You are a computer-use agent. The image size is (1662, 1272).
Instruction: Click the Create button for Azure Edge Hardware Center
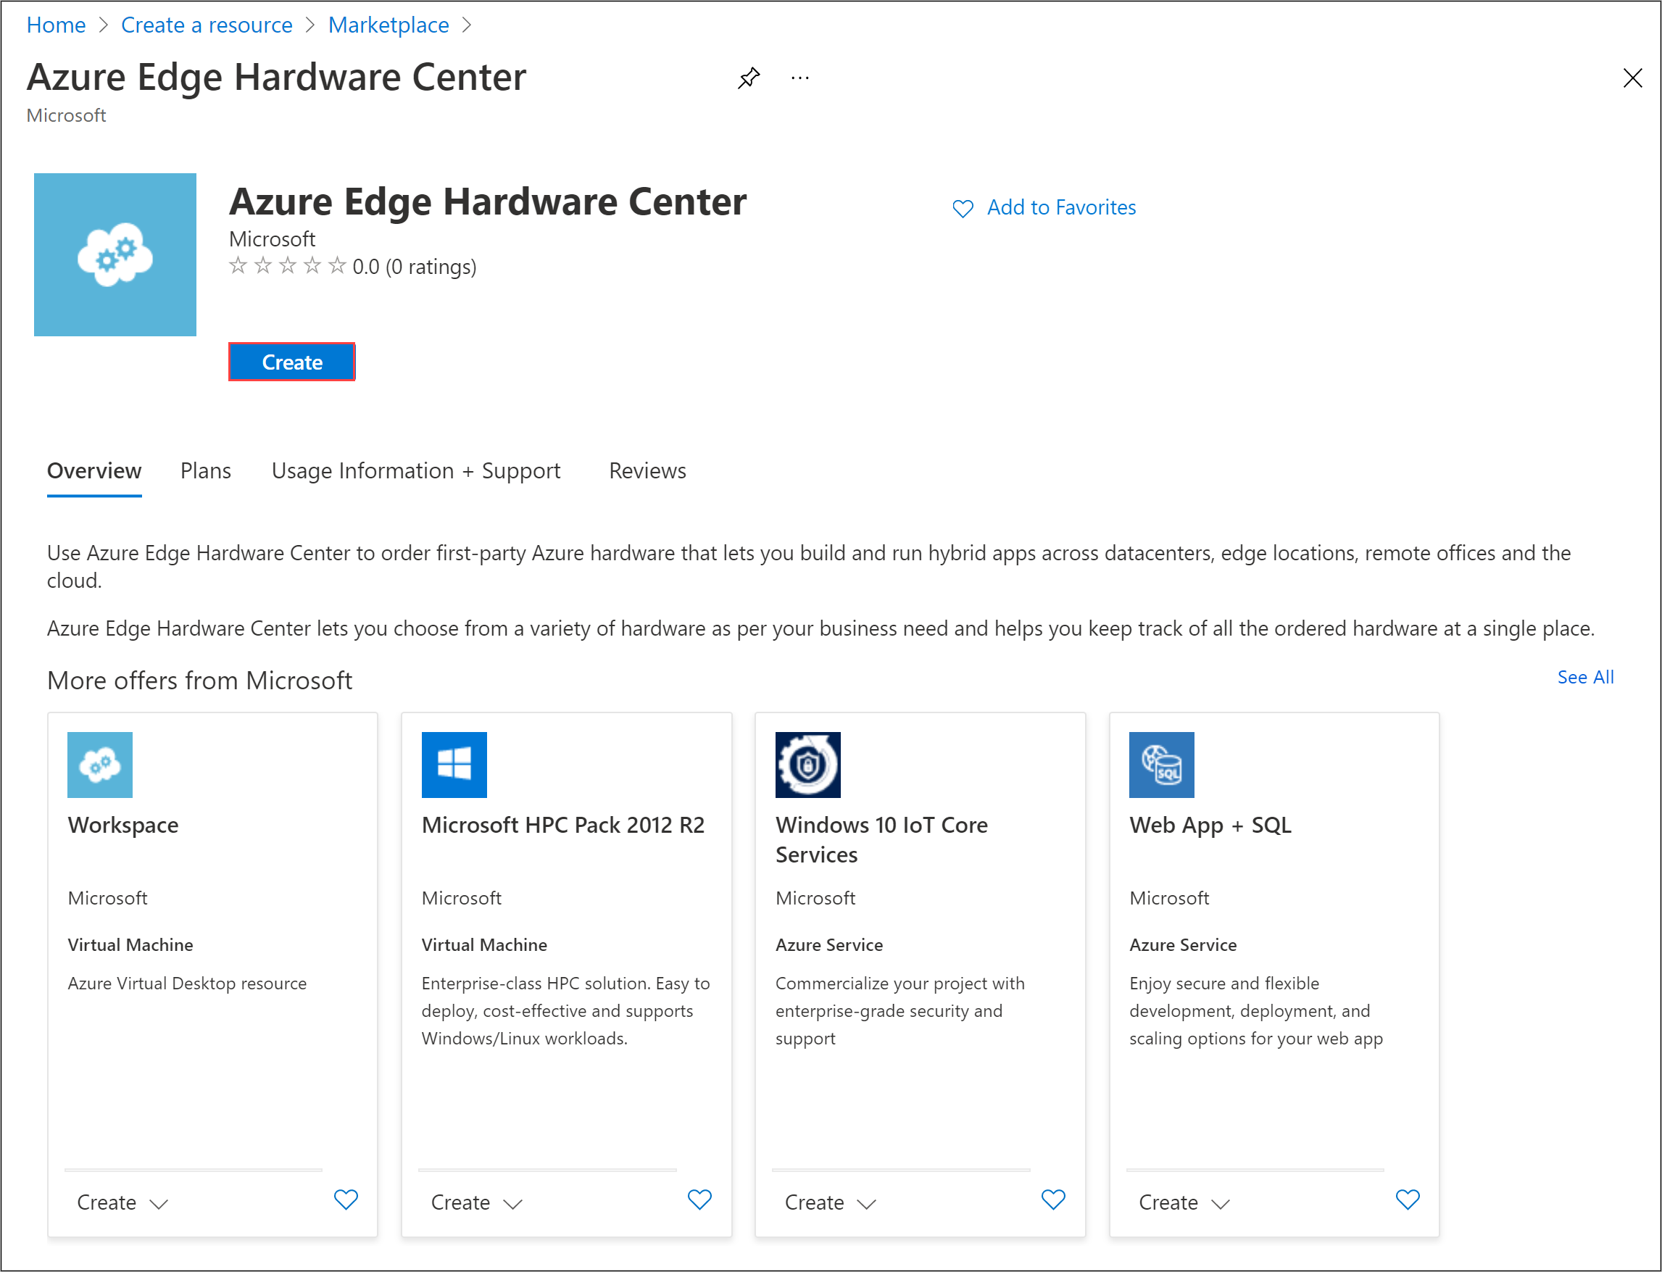coord(291,362)
